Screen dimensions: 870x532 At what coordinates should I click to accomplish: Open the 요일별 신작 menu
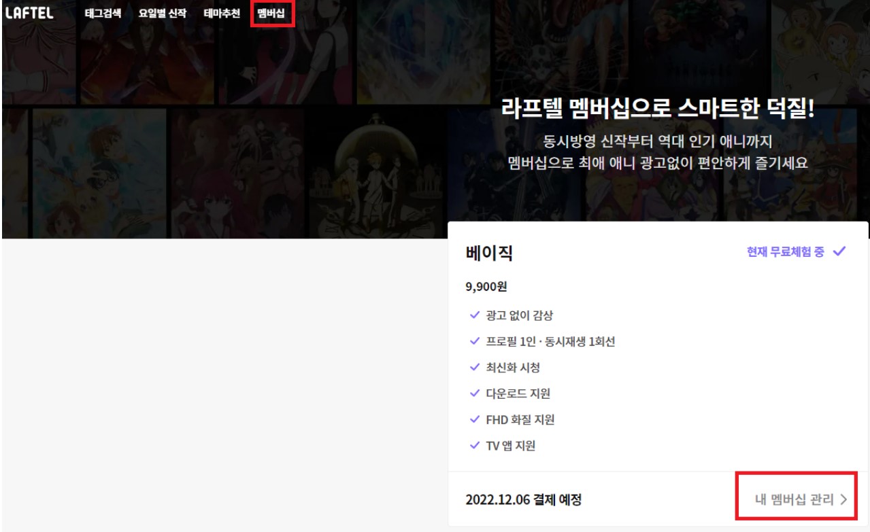click(163, 14)
